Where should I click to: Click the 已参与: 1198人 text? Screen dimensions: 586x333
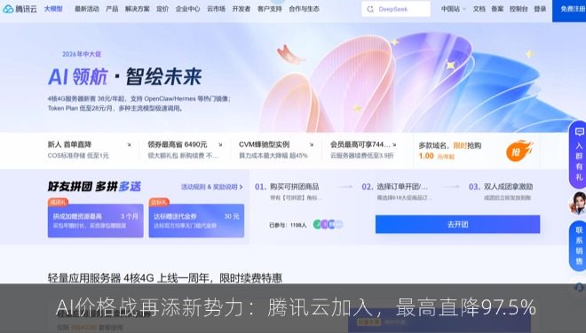288,225
